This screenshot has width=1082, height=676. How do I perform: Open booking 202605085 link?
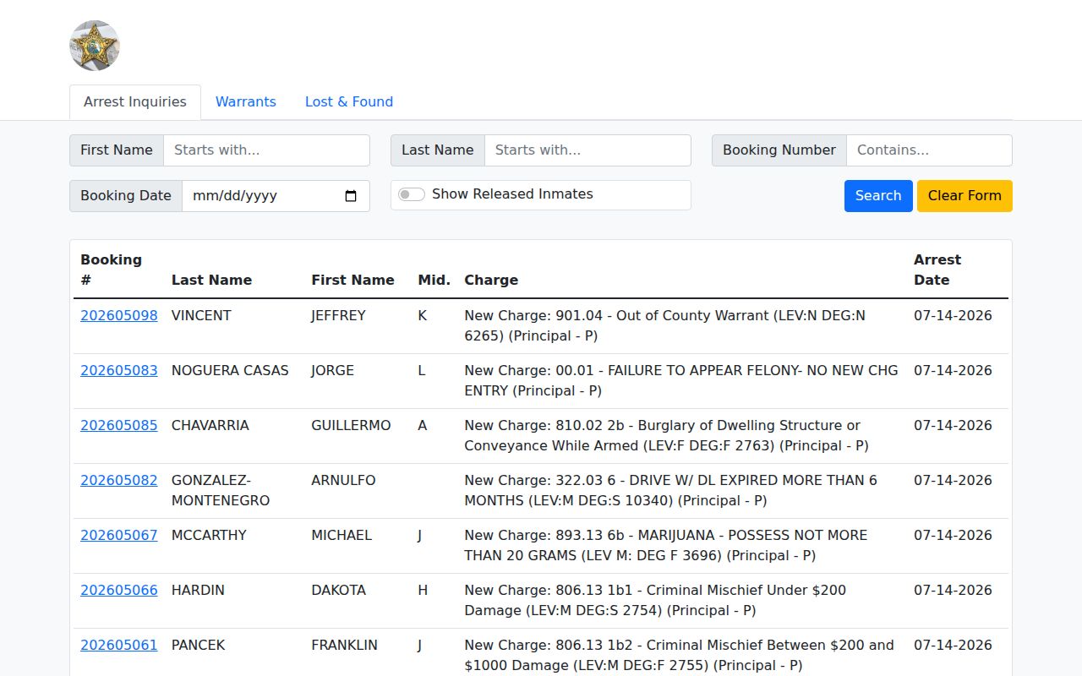(119, 426)
